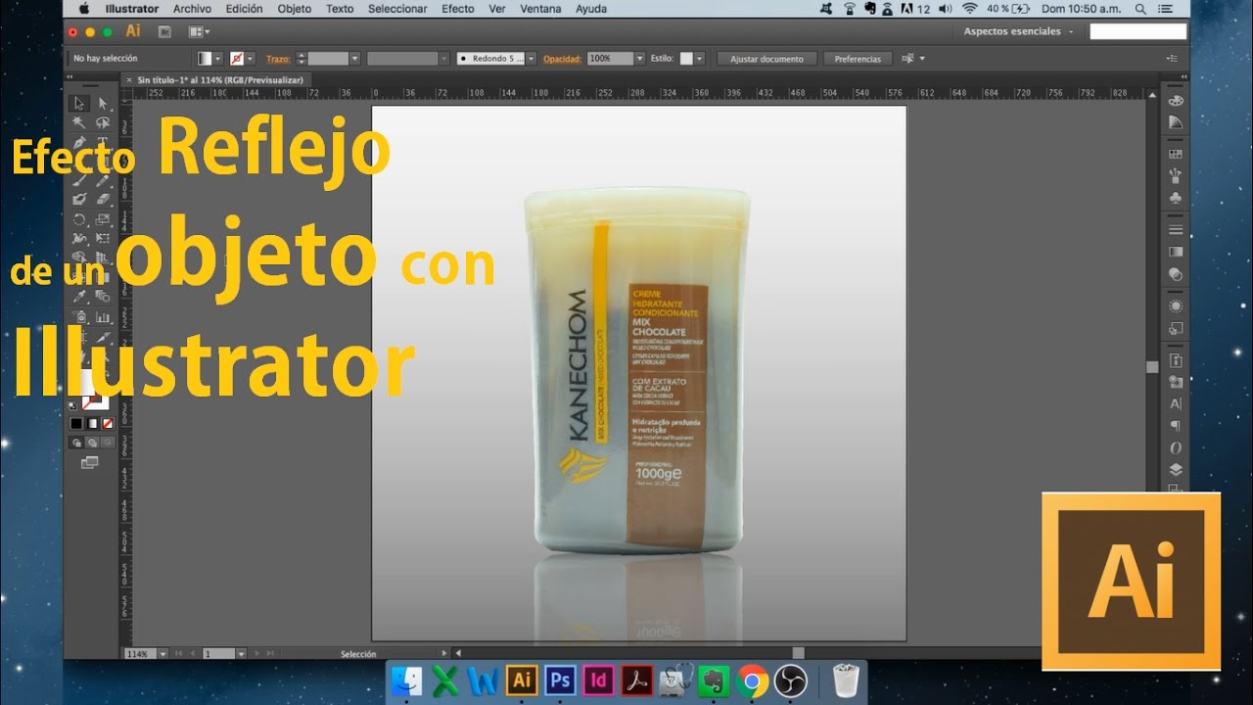Click the fill color swatch in toolbox
Viewport: 1253px width, 705px height.
pos(80,384)
